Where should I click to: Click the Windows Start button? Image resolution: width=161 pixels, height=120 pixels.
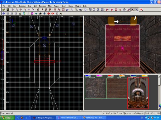coord(7,118)
